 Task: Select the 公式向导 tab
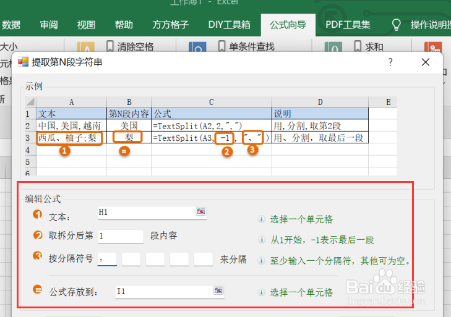point(288,25)
